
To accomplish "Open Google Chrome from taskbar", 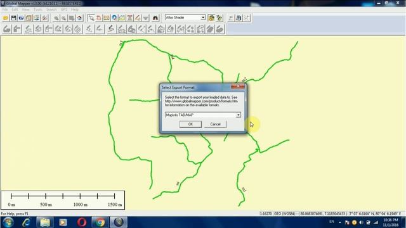I will [x=100, y=222].
